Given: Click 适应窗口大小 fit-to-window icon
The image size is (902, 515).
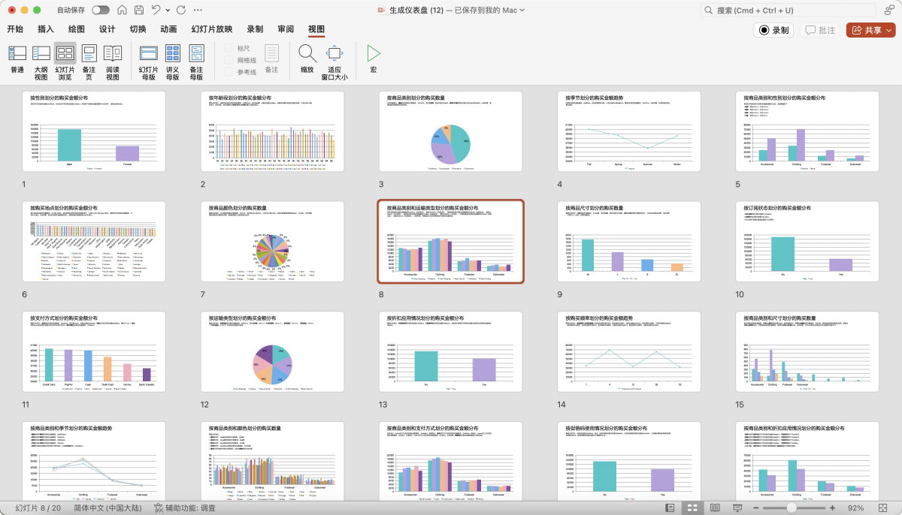Looking at the screenshot, I should pos(334,54).
